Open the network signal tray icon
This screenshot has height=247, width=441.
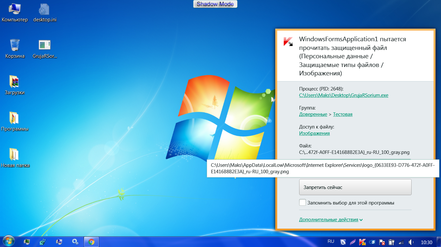pos(402,242)
